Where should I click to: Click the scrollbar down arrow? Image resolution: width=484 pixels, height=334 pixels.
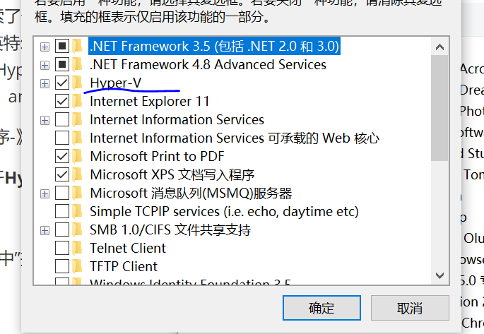point(440,275)
